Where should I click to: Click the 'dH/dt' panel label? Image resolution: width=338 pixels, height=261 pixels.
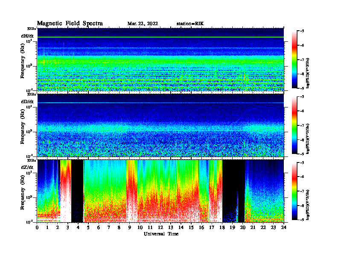[x=27, y=36]
